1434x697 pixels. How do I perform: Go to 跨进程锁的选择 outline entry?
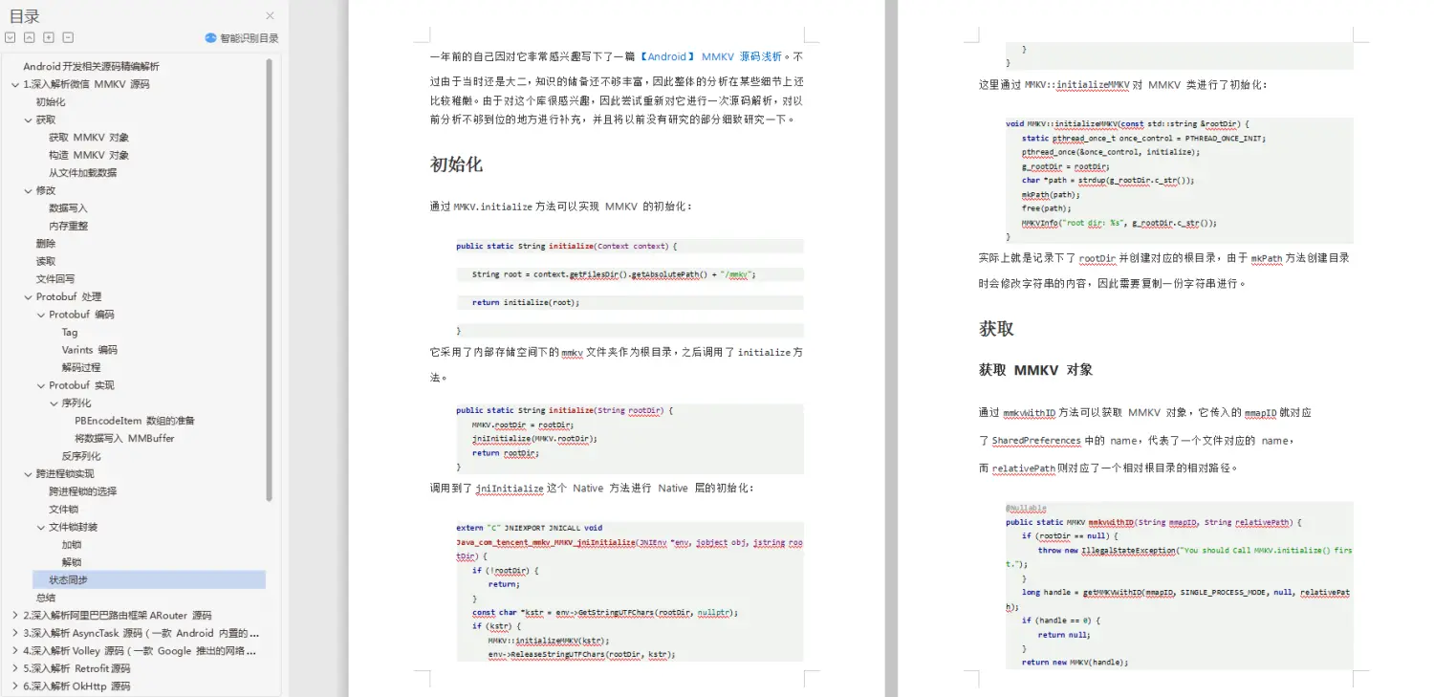(83, 491)
